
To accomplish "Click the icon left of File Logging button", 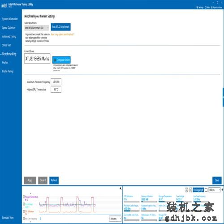I will pyautogui.click(x=191, y=190).
